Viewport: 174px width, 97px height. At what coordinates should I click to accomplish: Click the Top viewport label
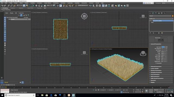point(35,12)
